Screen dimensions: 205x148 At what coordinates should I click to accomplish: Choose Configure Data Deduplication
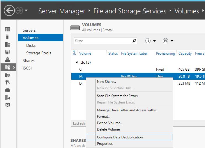pos(130,137)
